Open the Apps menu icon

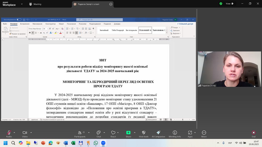pos(190,133)
